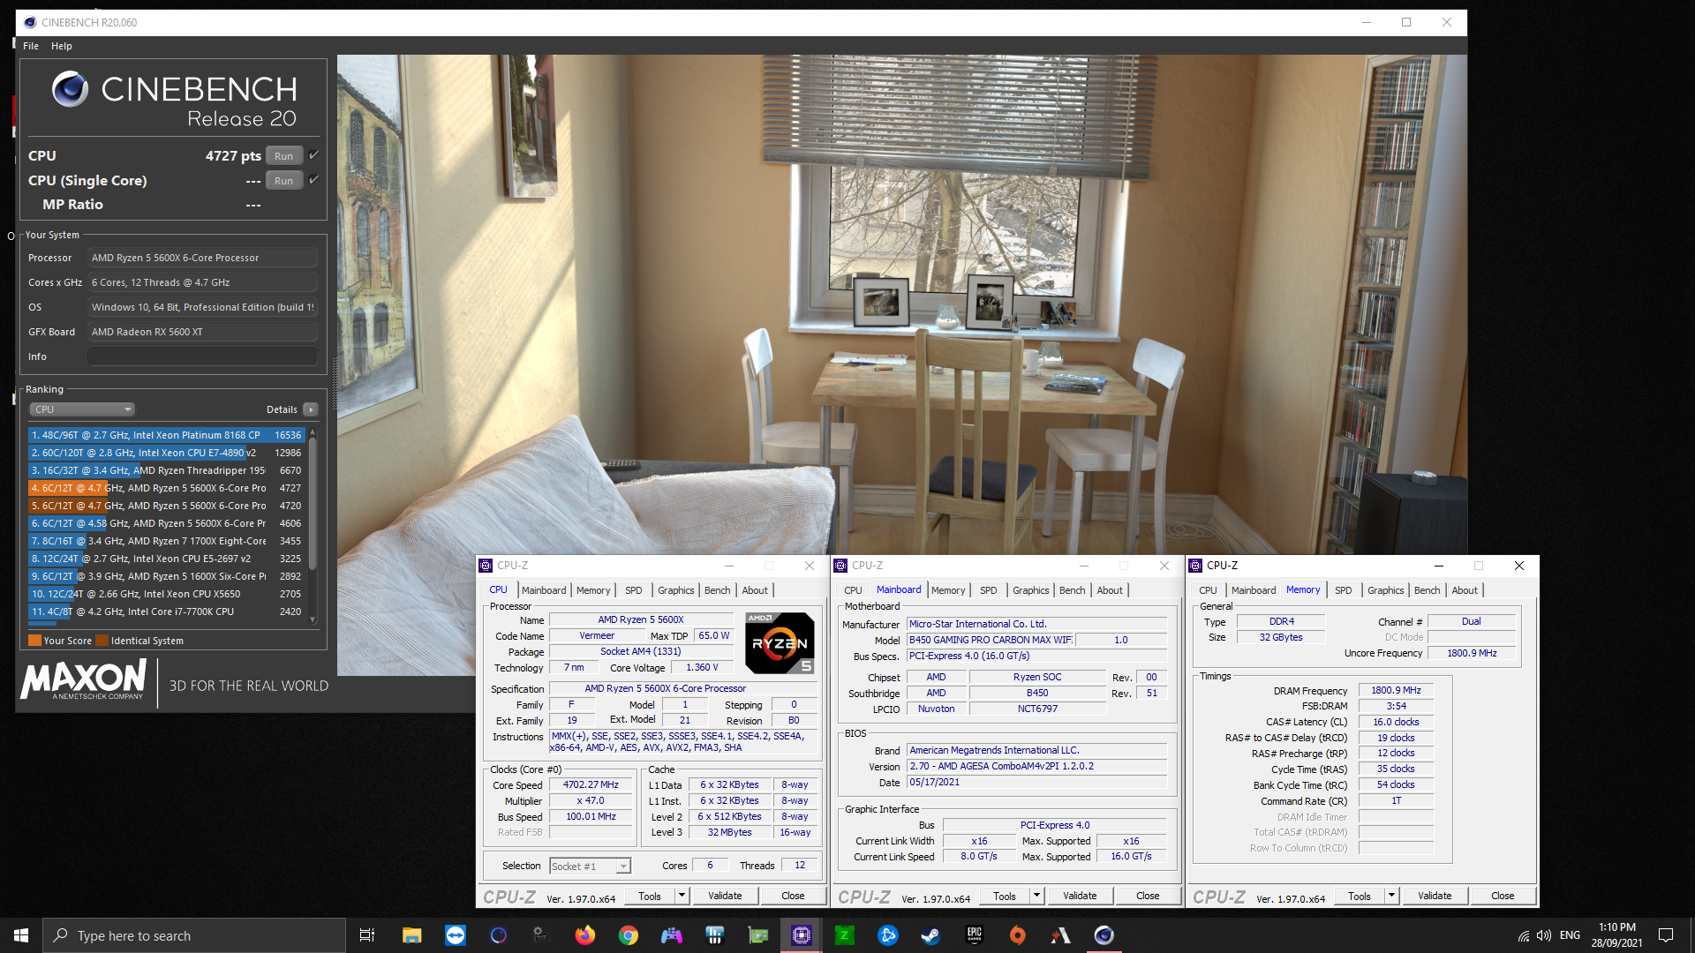Image resolution: width=1695 pixels, height=953 pixels.
Task: Open MTG Arena from taskbar
Action: pos(1061,935)
